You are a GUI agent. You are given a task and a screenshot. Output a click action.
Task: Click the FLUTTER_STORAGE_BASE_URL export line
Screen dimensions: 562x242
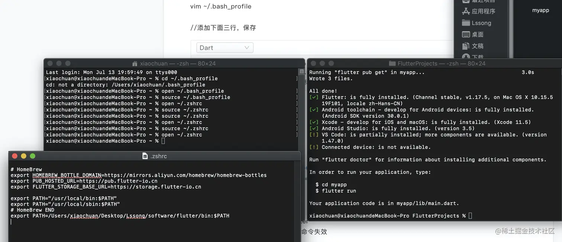click(x=106, y=187)
